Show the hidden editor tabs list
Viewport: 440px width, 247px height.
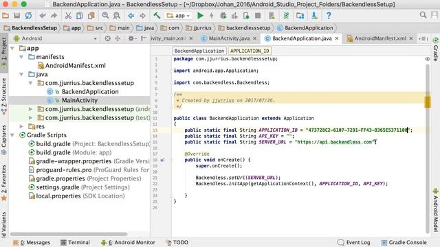tap(423, 38)
